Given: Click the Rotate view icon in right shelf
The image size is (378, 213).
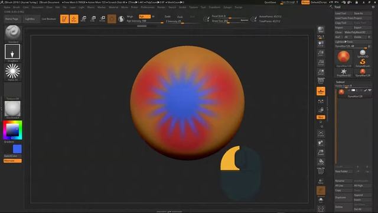Looking at the screenshot, I should [x=321, y=162].
